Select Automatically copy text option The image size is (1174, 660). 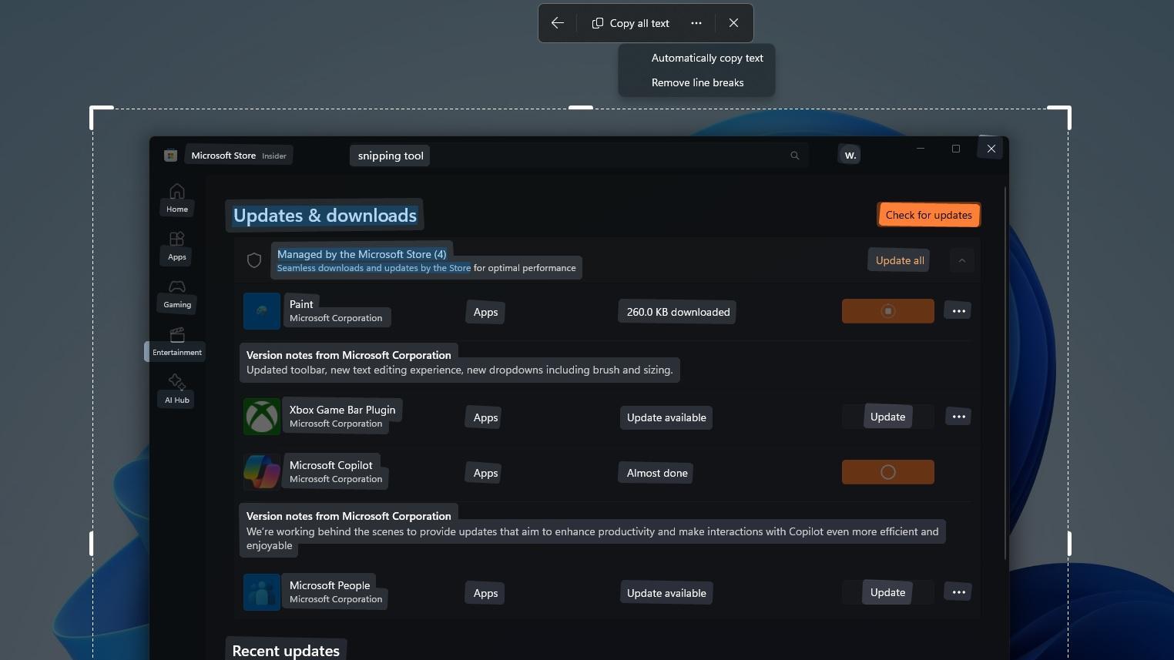click(x=707, y=58)
